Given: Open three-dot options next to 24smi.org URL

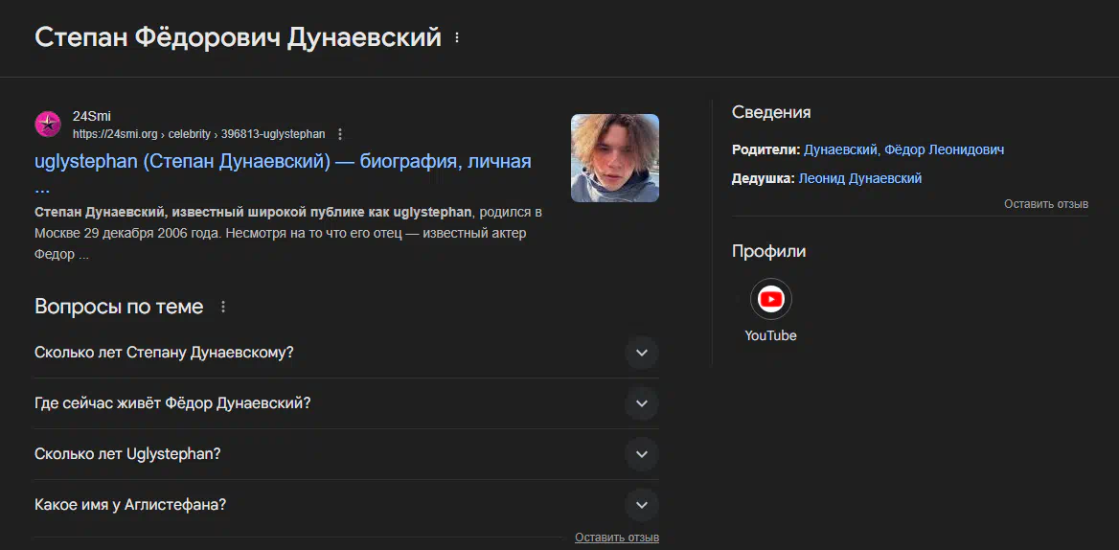Looking at the screenshot, I should pyautogui.click(x=340, y=134).
